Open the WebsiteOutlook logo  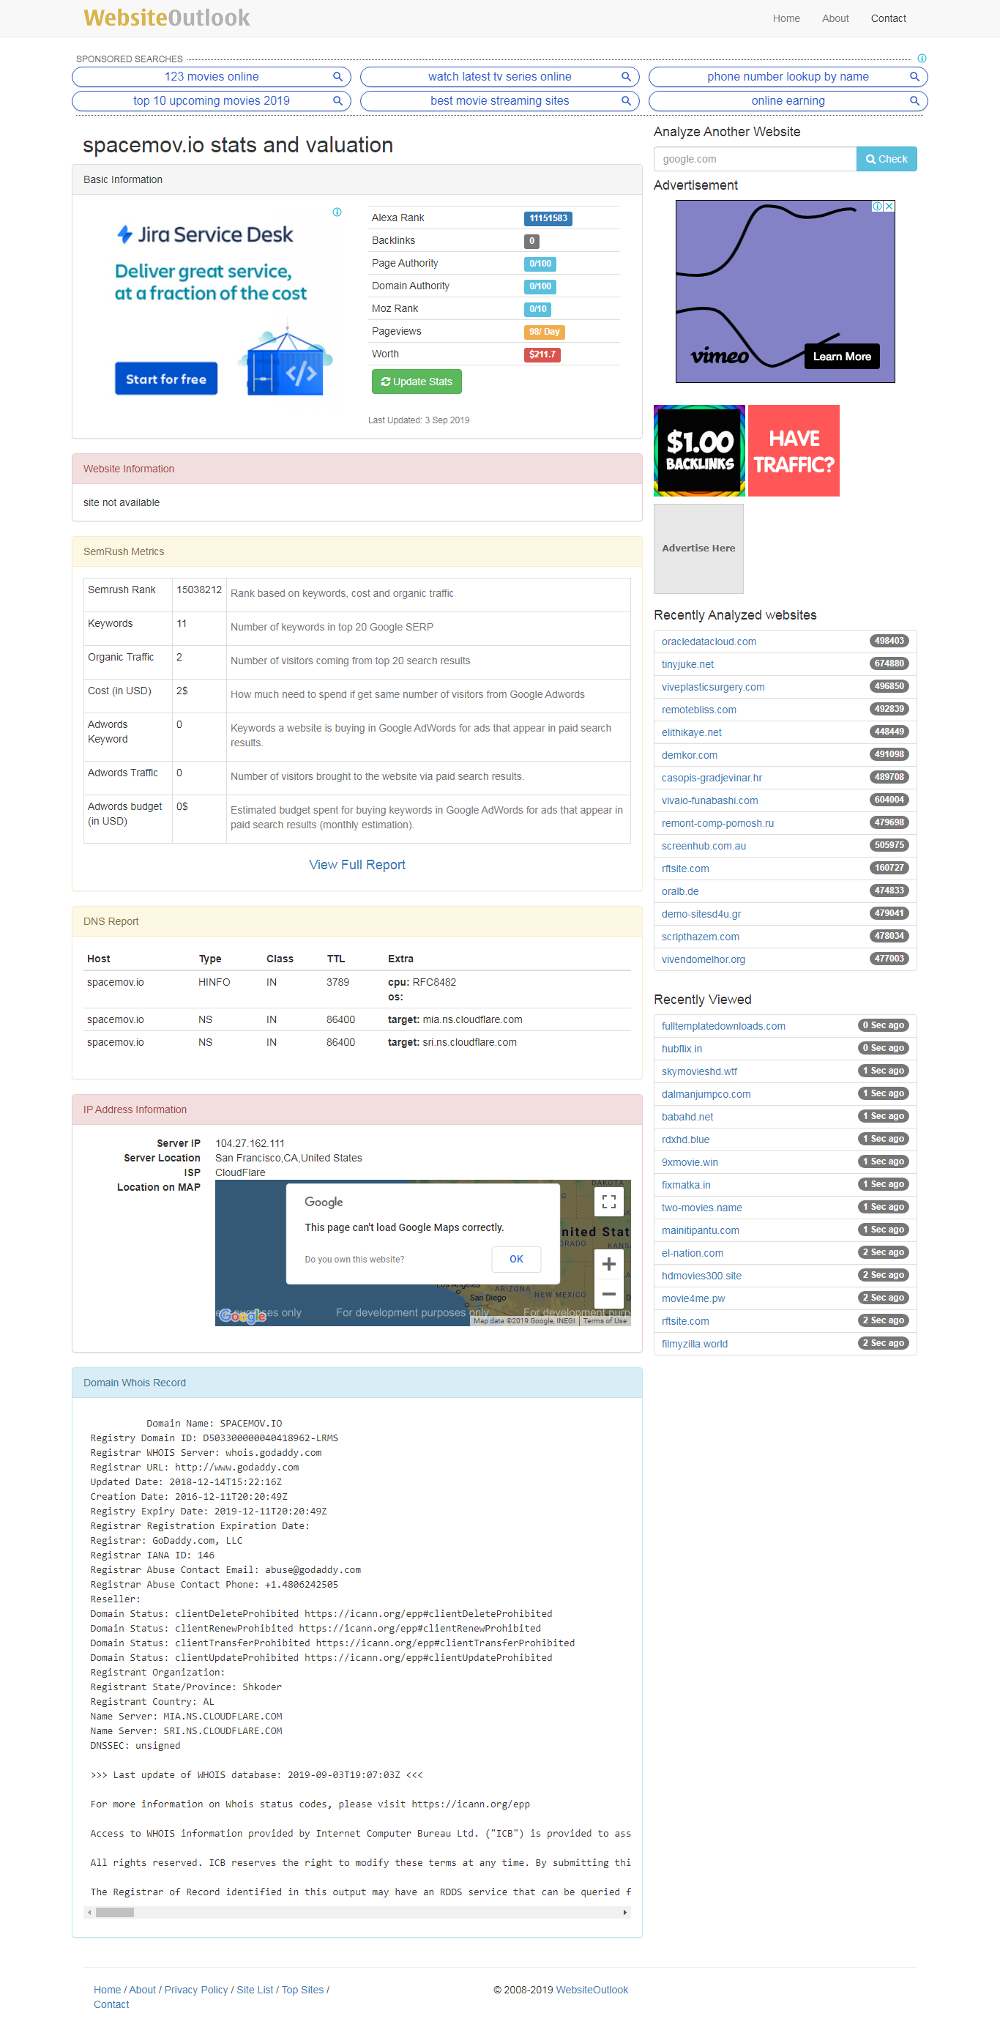click(x=167, y=18)
